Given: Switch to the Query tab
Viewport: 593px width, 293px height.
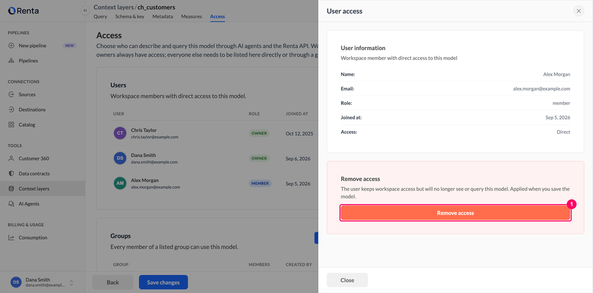Looking at the screenshot, I should (x=100, y=16).
